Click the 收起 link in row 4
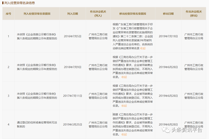This screenshot has width=209, height=139. 124,134
